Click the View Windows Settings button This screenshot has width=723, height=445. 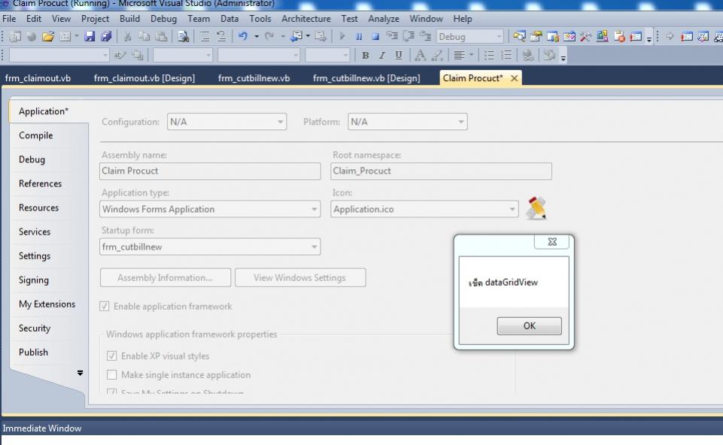point(300,278)
